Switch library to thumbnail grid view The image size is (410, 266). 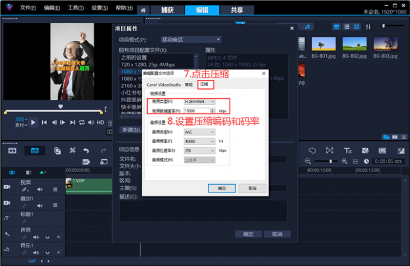tap(357, 26)
